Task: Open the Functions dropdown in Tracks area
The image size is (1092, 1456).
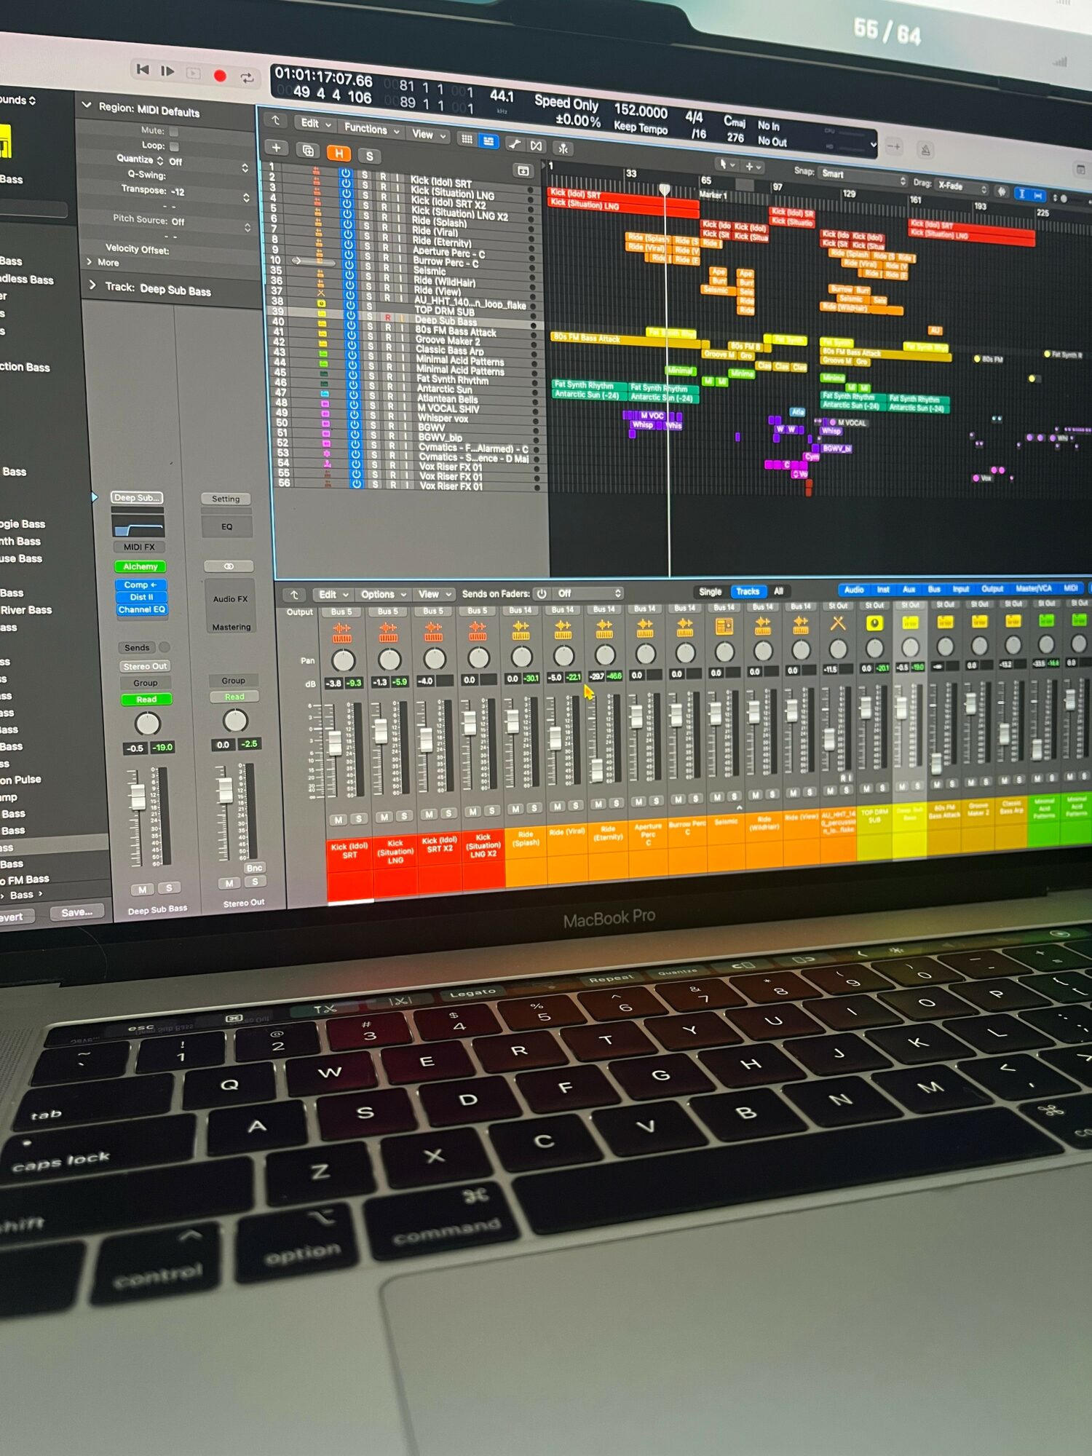Action: 371,130
